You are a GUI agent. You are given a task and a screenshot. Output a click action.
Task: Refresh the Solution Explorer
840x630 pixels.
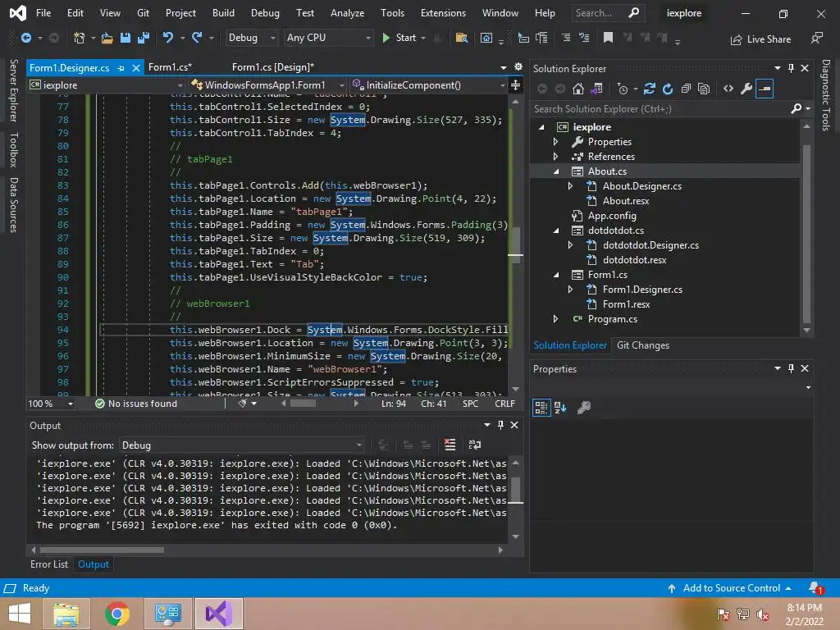coord(668,89)
